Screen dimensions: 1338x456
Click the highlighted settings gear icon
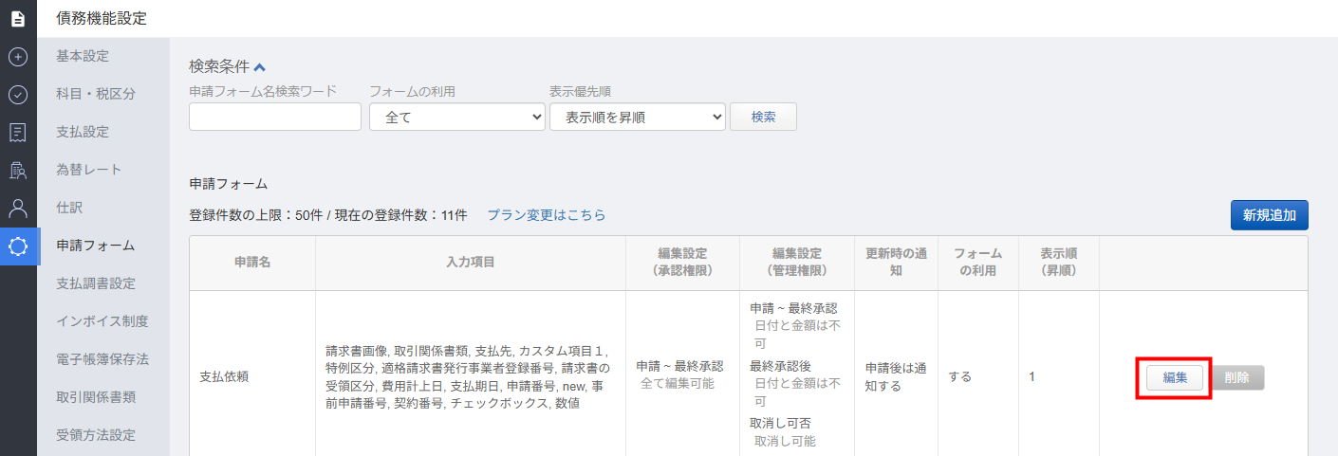pos(18,246)
